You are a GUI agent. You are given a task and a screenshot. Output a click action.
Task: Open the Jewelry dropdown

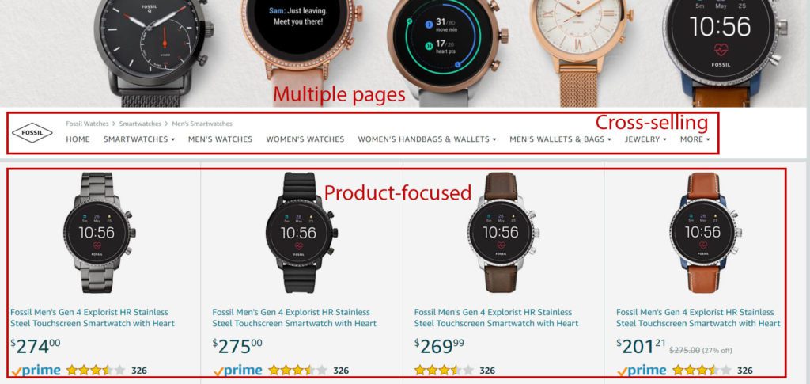pyautogui.click(x=645, y=139)
